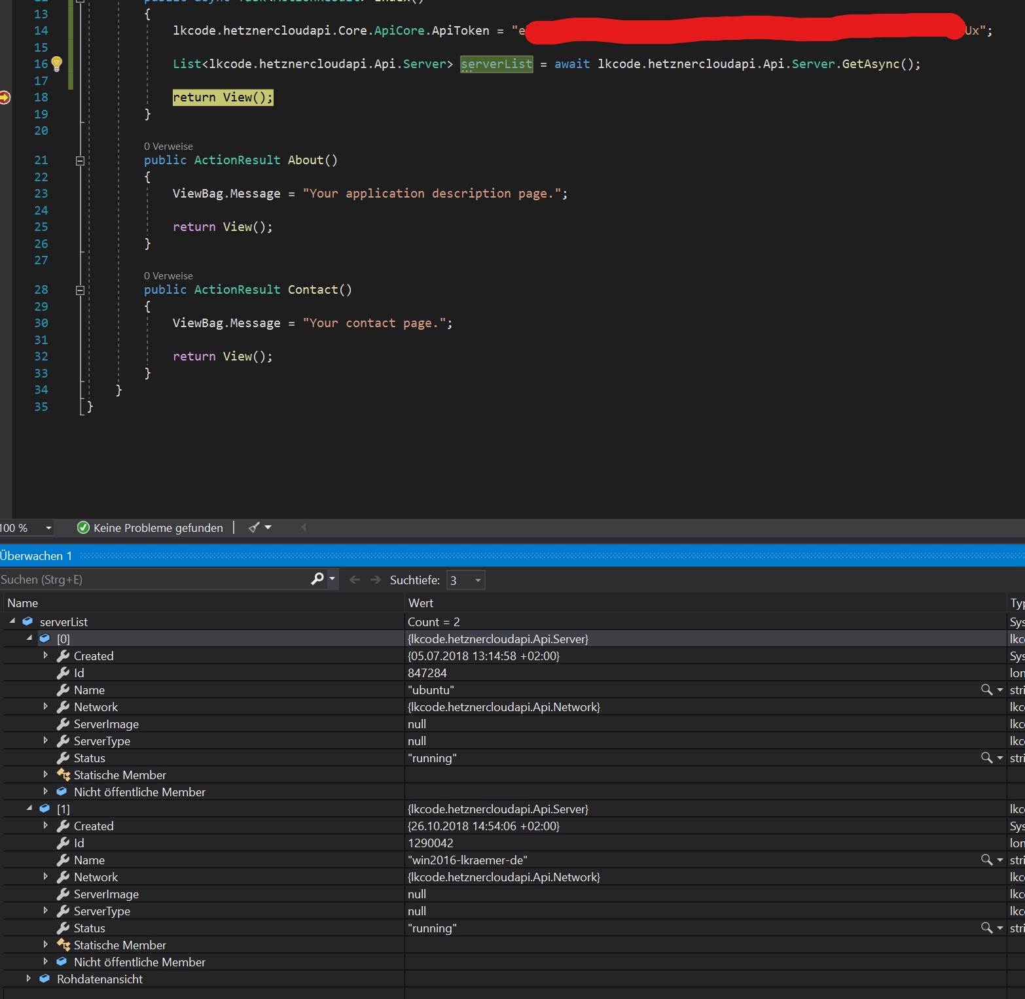The width and height of the screenshot is (1025, 999).
Task: Click the lightbulb quick actions icon on line 16
Action: [x=57, y=63]
